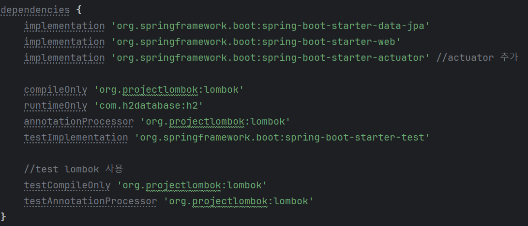This screenshot has height=226, width=528.
Task: Click the dependencies keyword
Action: [x=35, y=10]
